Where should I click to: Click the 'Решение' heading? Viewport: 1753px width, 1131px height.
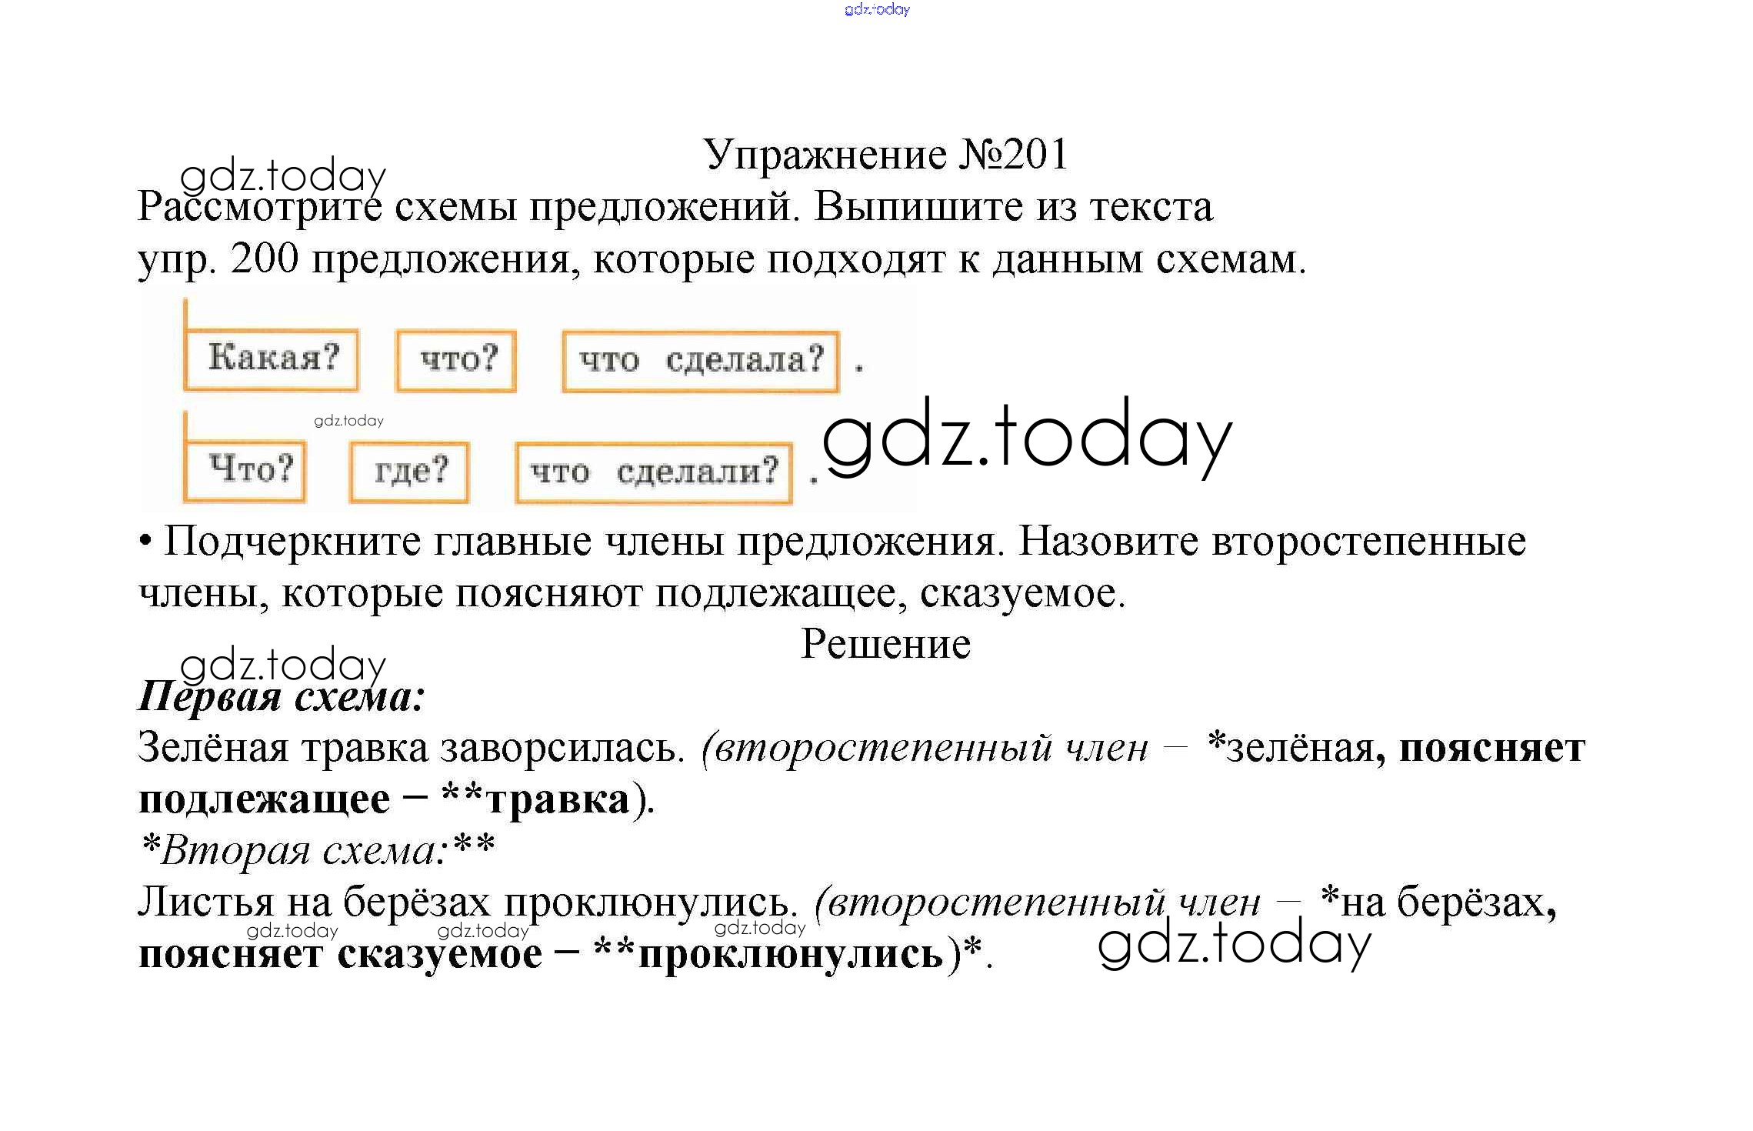(885, 644)
